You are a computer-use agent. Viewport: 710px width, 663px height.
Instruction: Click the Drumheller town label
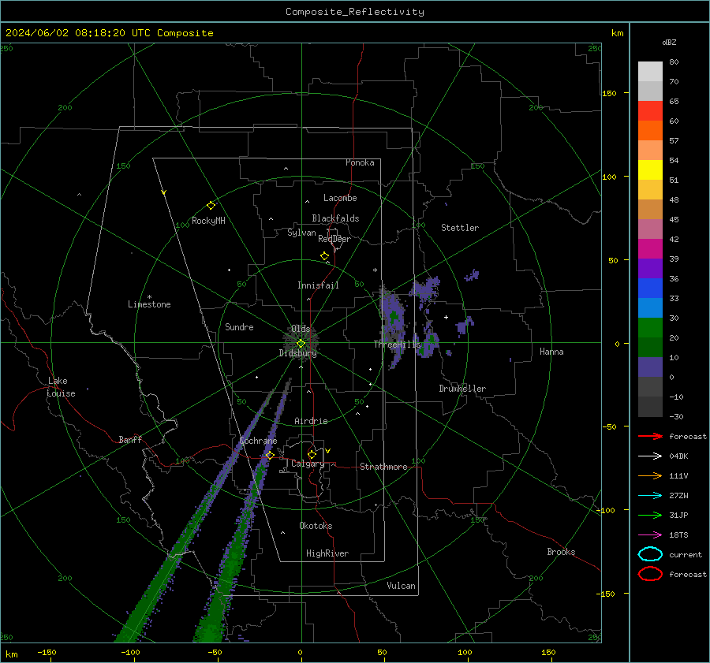[462, 389]
